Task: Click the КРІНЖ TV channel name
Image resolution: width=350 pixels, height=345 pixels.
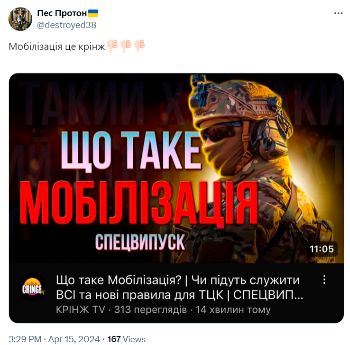Action: (80, 310)
